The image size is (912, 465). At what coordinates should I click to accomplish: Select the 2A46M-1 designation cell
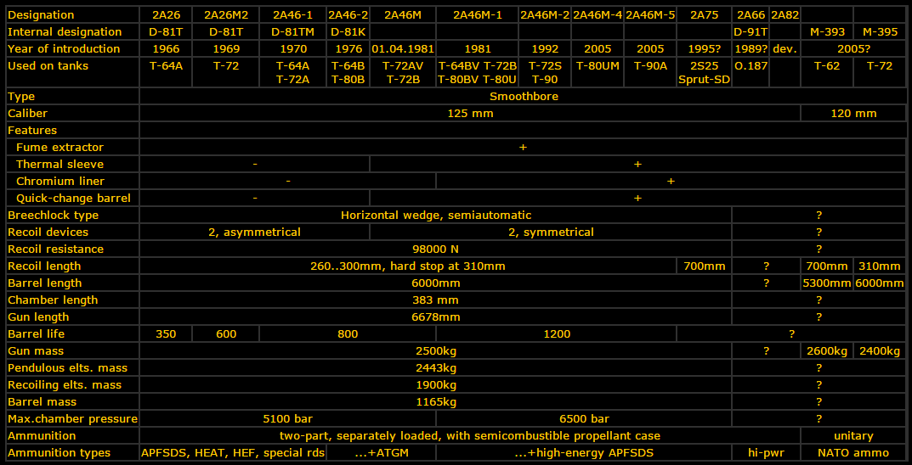(x=478, y=15)
